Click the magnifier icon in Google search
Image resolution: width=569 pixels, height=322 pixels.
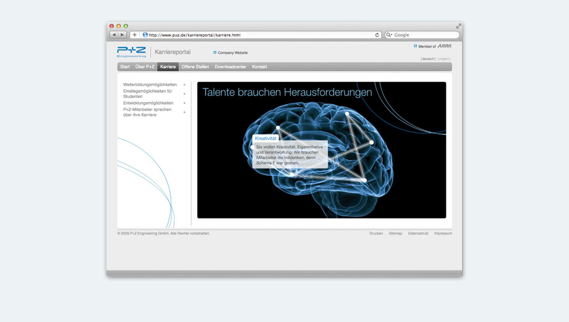click(390, 35)
